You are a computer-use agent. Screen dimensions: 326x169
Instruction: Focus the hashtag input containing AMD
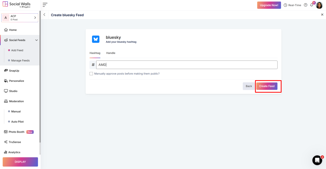point(187,65)
